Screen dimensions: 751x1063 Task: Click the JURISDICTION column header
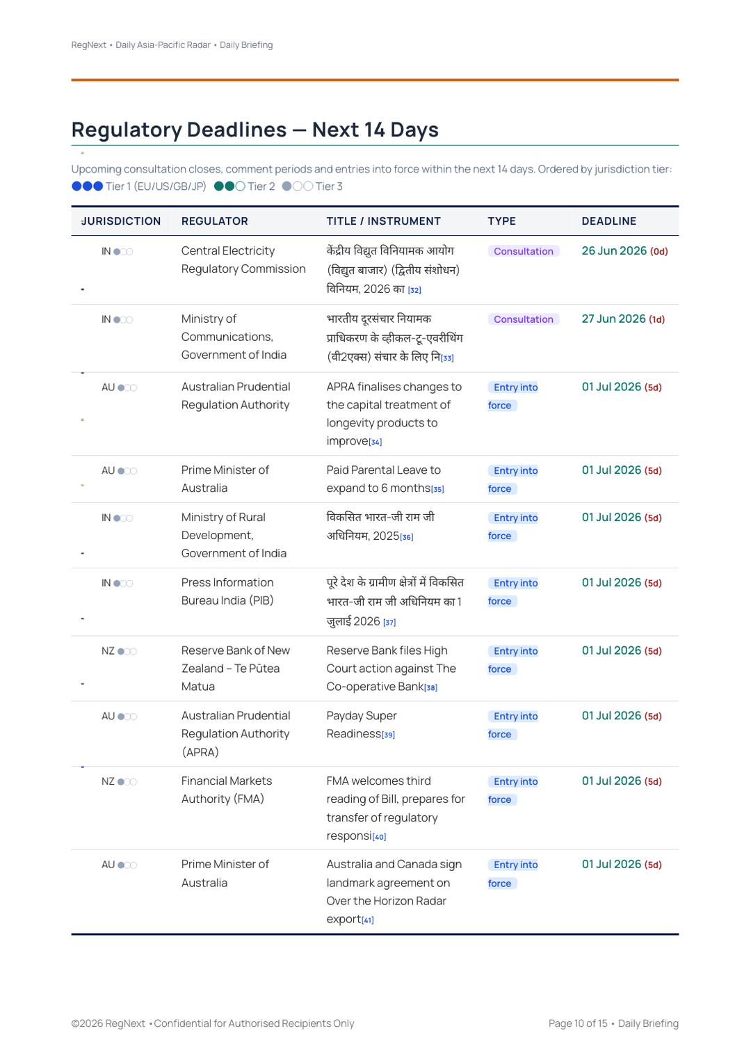121,221
